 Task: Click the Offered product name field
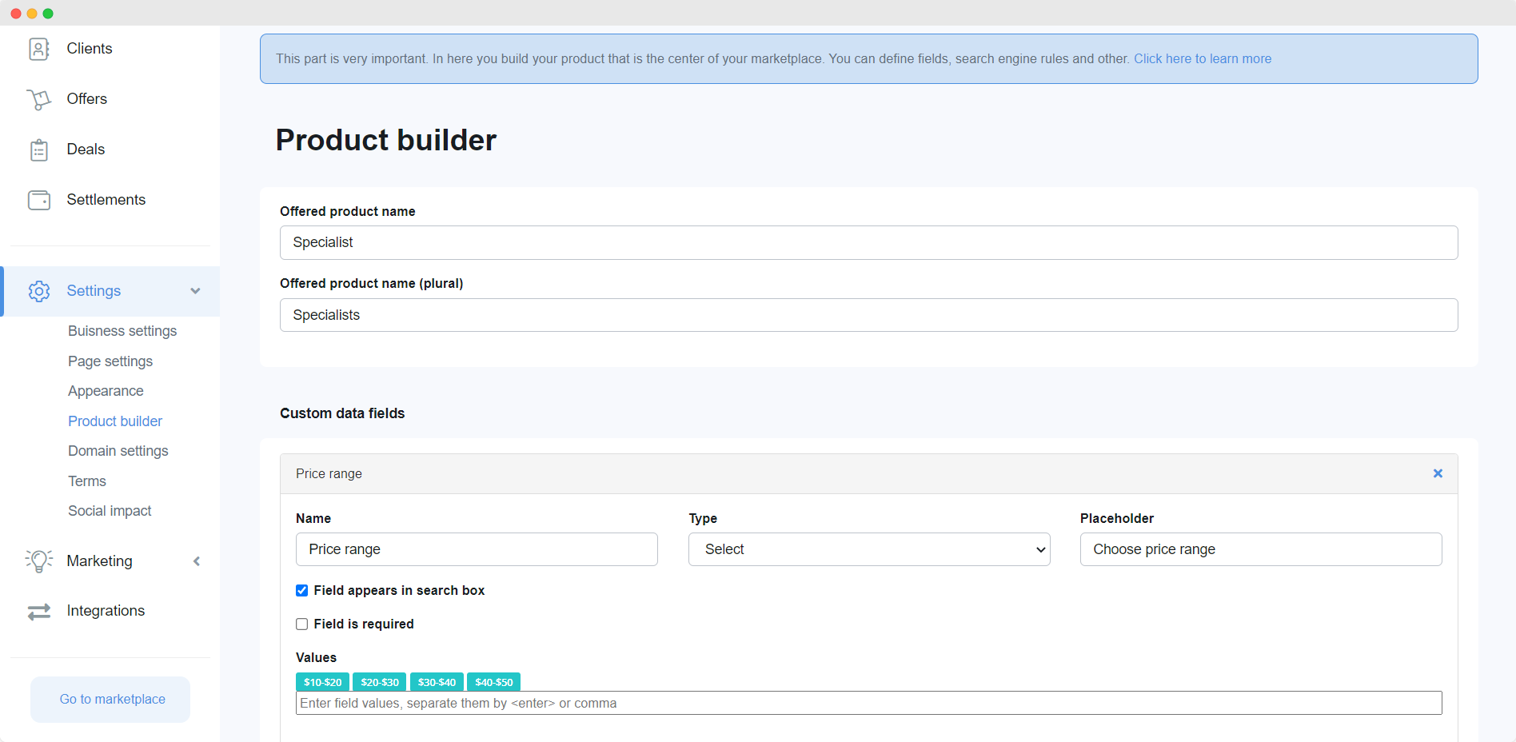[869, 242]
